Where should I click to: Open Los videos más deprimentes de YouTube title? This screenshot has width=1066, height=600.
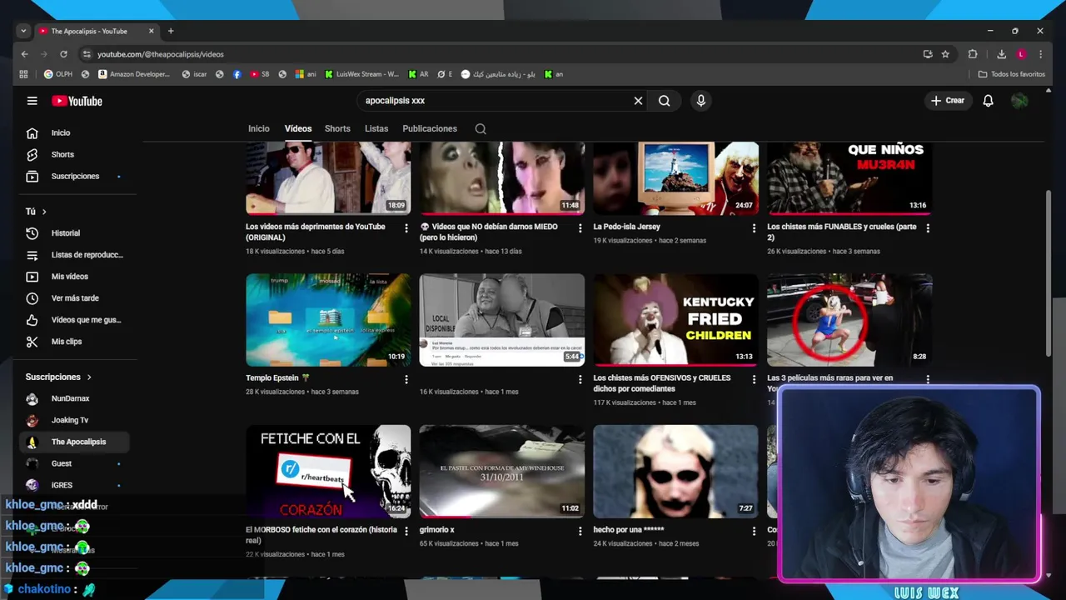coord(316,232)
